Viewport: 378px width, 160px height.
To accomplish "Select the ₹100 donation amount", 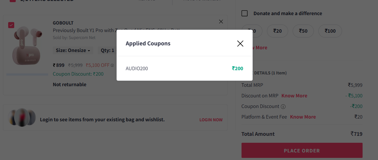I will (x=330, y=31).
